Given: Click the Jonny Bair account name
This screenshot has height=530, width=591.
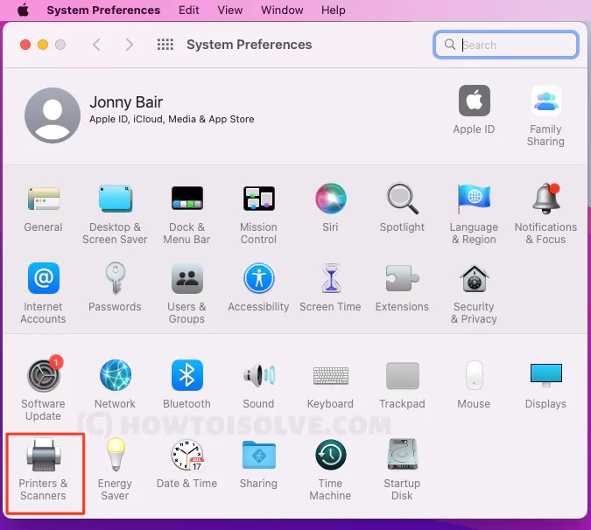Looking at the screenshot, I should (x=126, y=102).
